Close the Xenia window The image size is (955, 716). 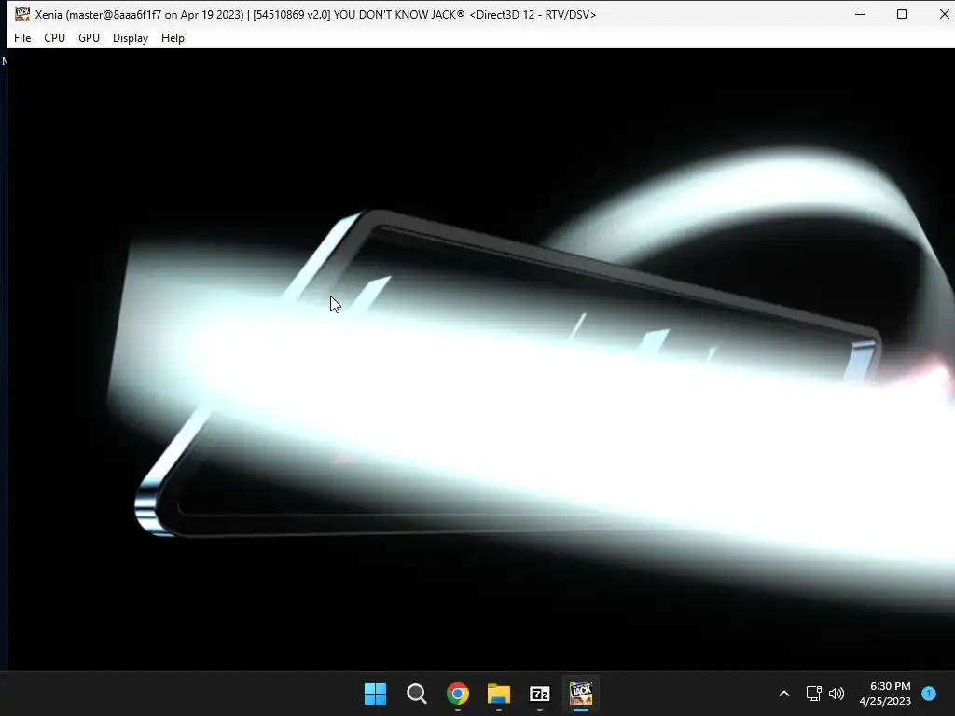tap(944, 14)
